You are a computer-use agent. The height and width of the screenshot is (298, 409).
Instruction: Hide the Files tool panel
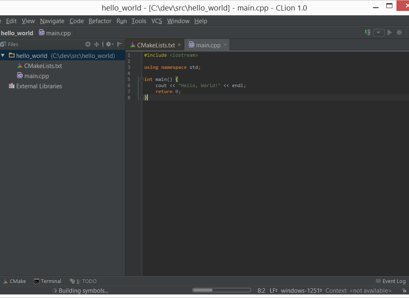pyautogui.click(x=120, y=44)
